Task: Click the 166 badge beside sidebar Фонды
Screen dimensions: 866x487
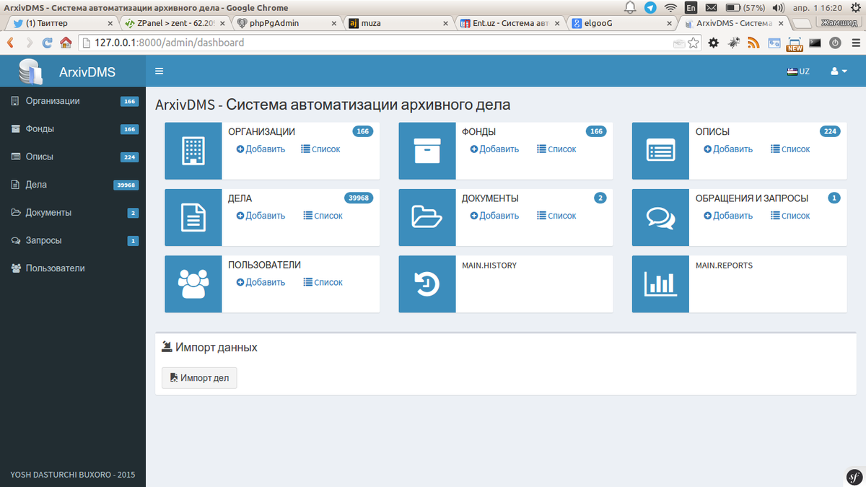Action: point(130,129)
